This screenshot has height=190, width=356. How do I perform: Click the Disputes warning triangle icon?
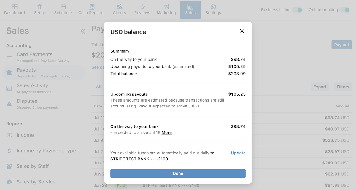pyautogui.click(x=9, y=104)
